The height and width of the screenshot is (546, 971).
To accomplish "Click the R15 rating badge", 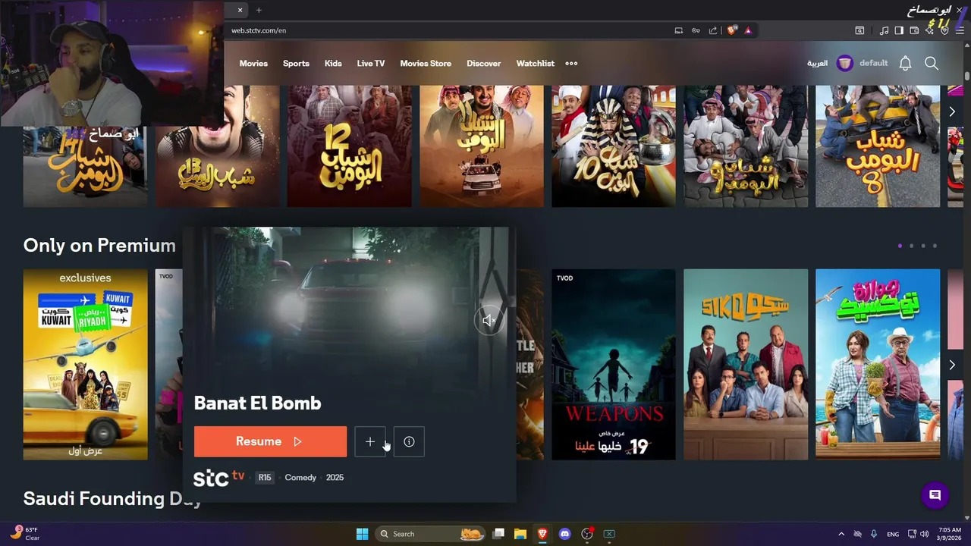I will (x=264, y=478).
